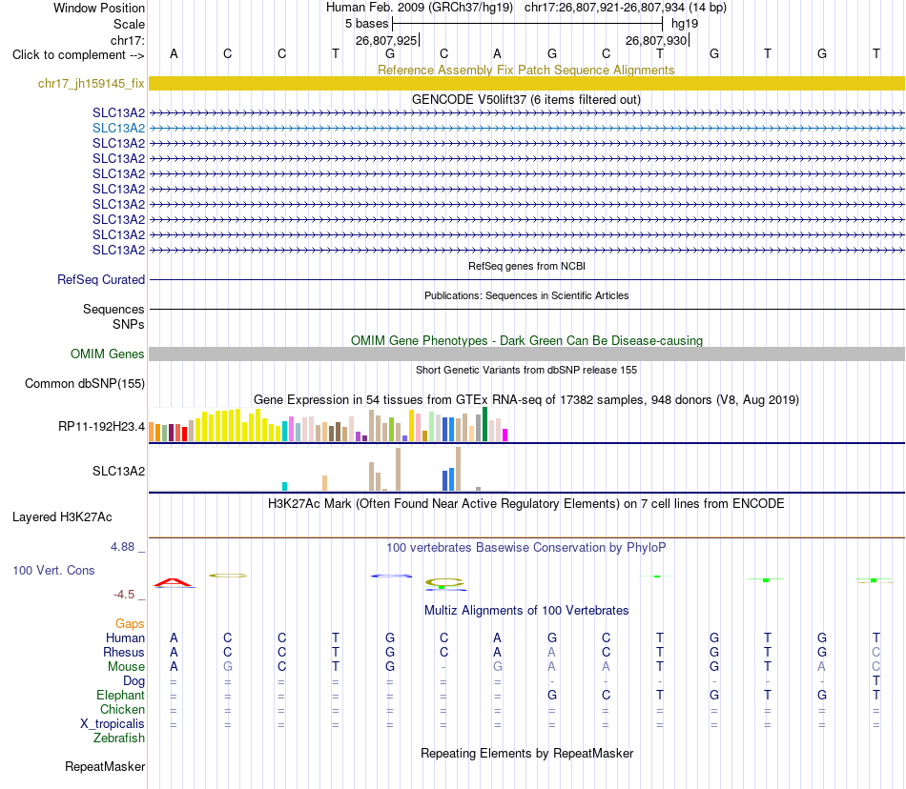Image resolution: width=906 pixels, height=789 pixels.
Task: Click the 26,807,930 position marker
Action: pos(656,40)
